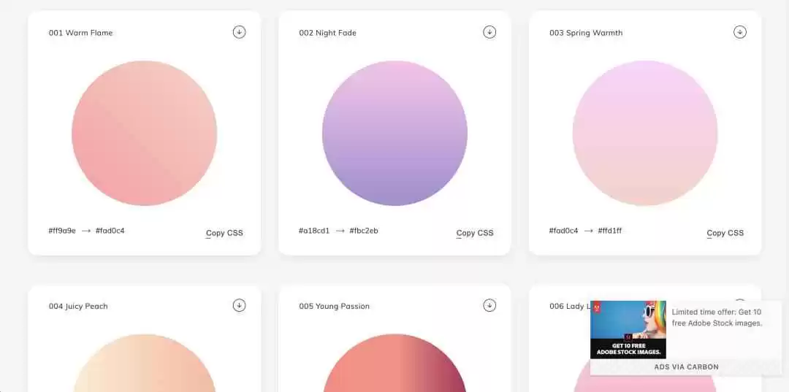Download the Young Passion gradient
This screenshot has height=392, width=789.
click(x=489, y=306)
